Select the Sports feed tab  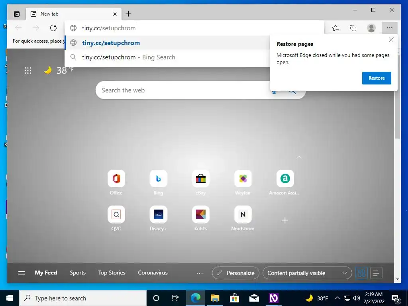[x=78, y=273]
